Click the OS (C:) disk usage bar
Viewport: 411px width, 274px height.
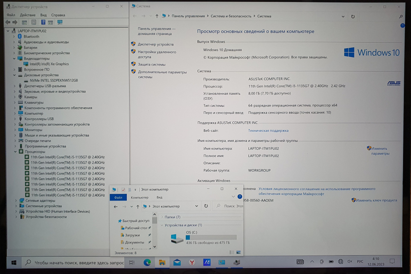(x=211, y=237)
